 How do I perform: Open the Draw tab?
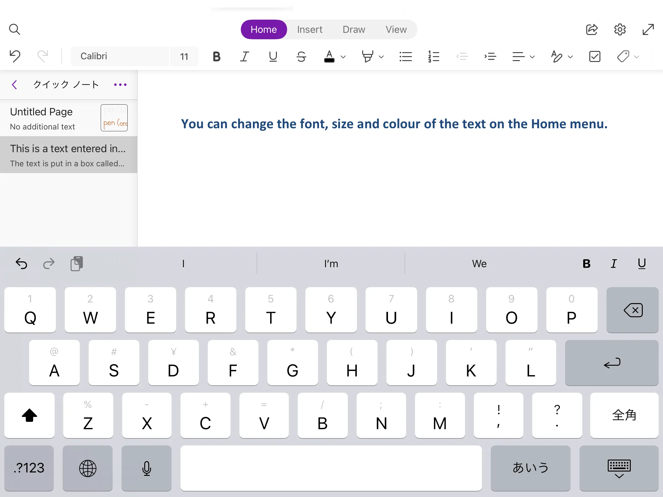click(354, 29)
